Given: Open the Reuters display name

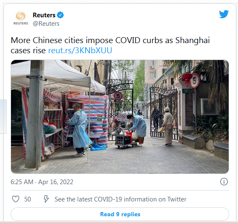Looking at the screenshot, I should tap(44, 15).
